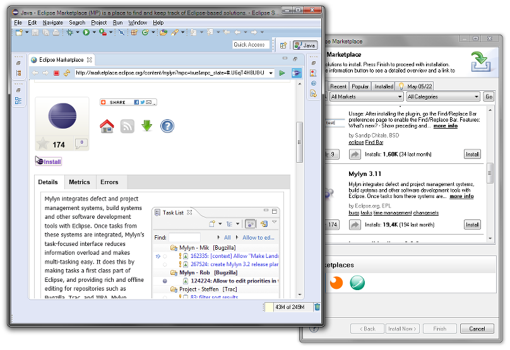510x350 pixels.
Task: Click the Go button in the Marketplace dialog
Action: point(489,96)
